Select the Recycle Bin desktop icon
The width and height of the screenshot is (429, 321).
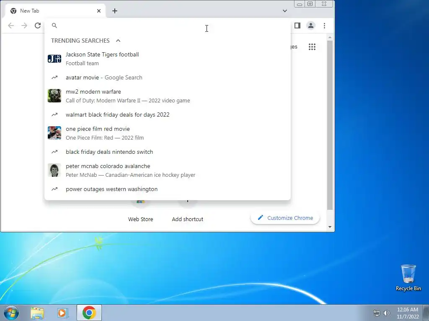click(x=408, y=278)
